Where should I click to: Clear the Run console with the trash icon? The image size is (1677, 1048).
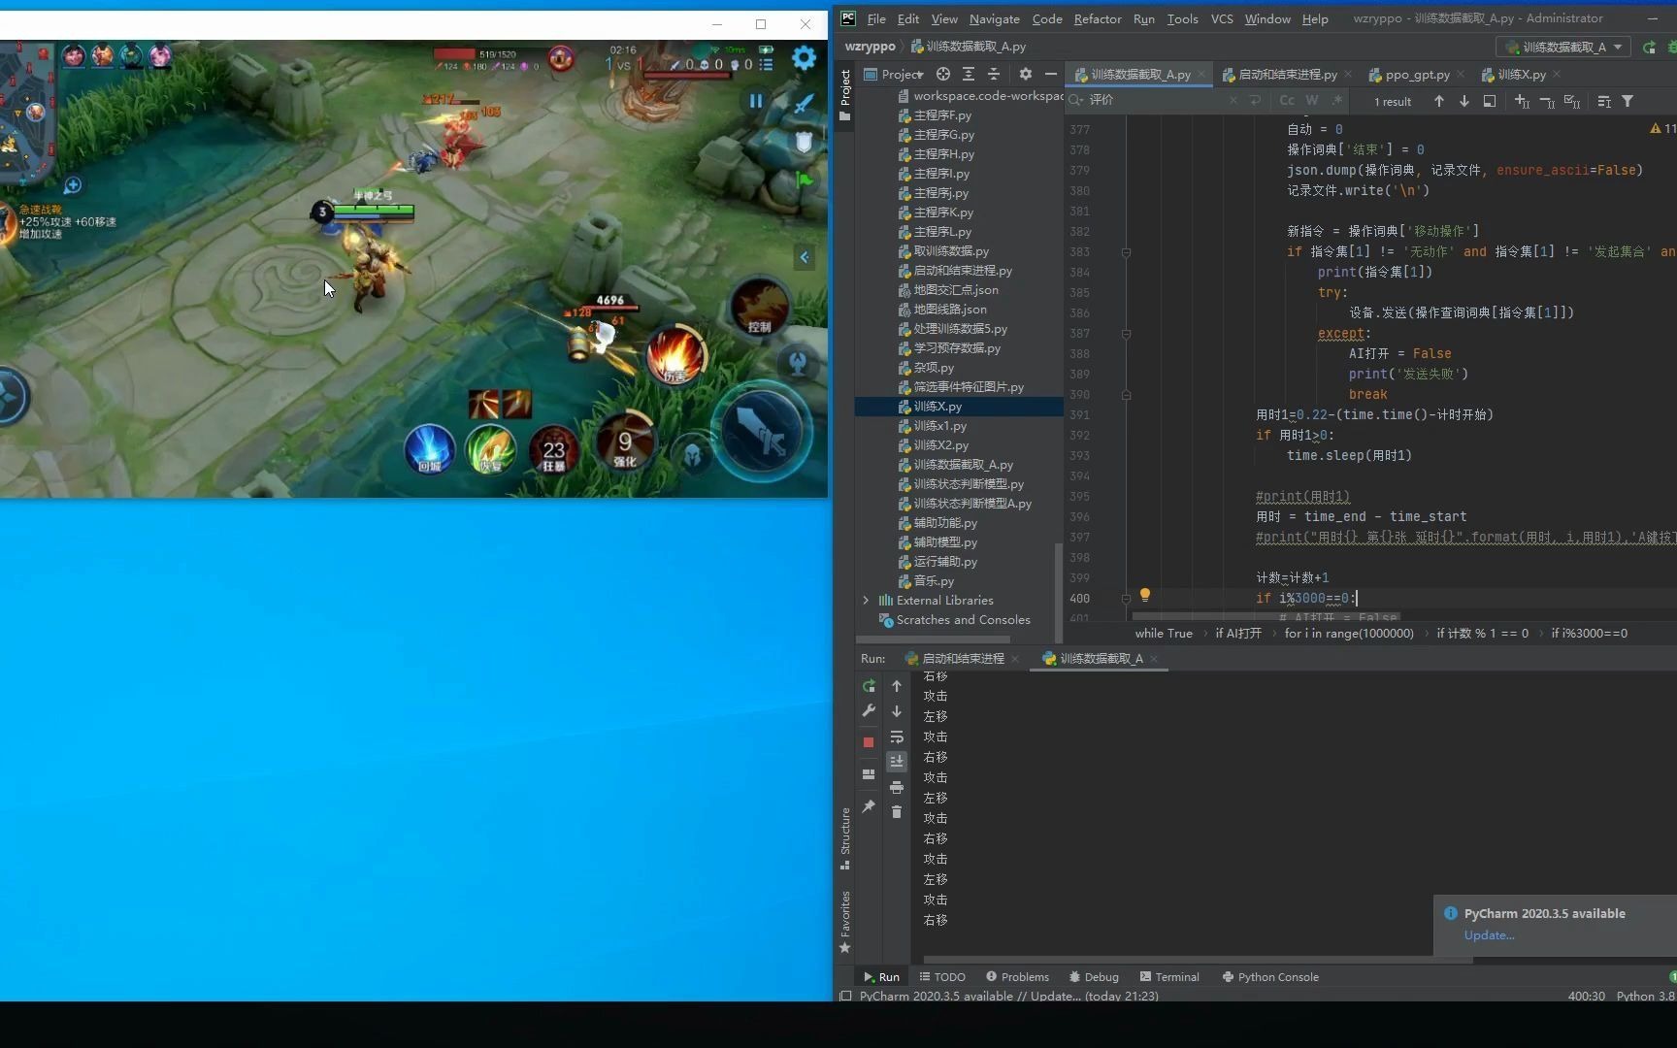click(897, 812)
